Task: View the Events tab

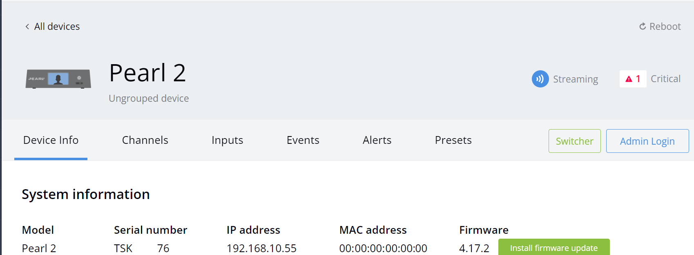Action: pos(303,140)
